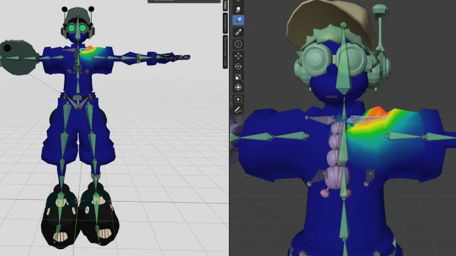Select the active Gradient weight tool
Screen dimensions: 456x256
[x=238, y=20]
